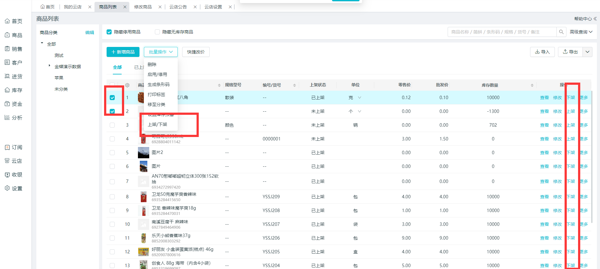The width and height of the screenshot is (600, 269).
Task: Open 订阅 module in sidebar
Action: pos(13,147)
